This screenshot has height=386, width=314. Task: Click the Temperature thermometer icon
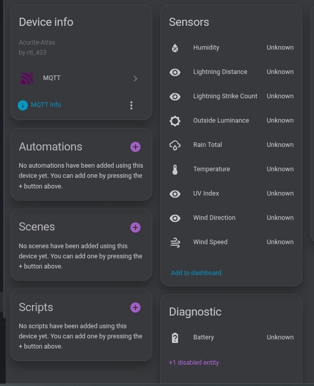175,170
